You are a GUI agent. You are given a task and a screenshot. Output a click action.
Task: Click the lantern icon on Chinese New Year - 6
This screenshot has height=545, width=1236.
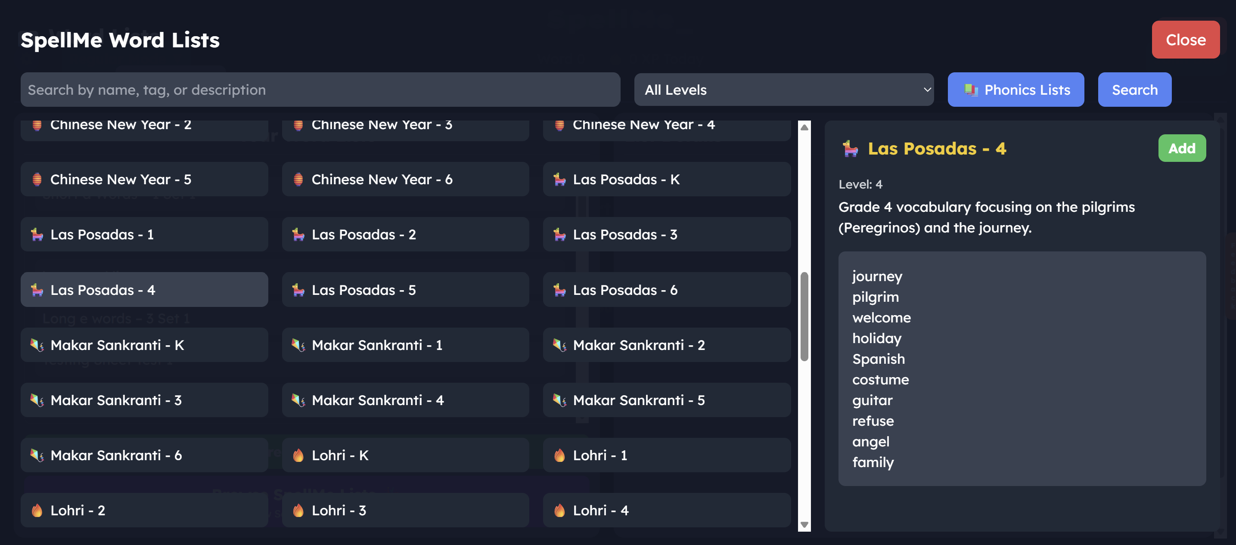(x=298, y=180)
